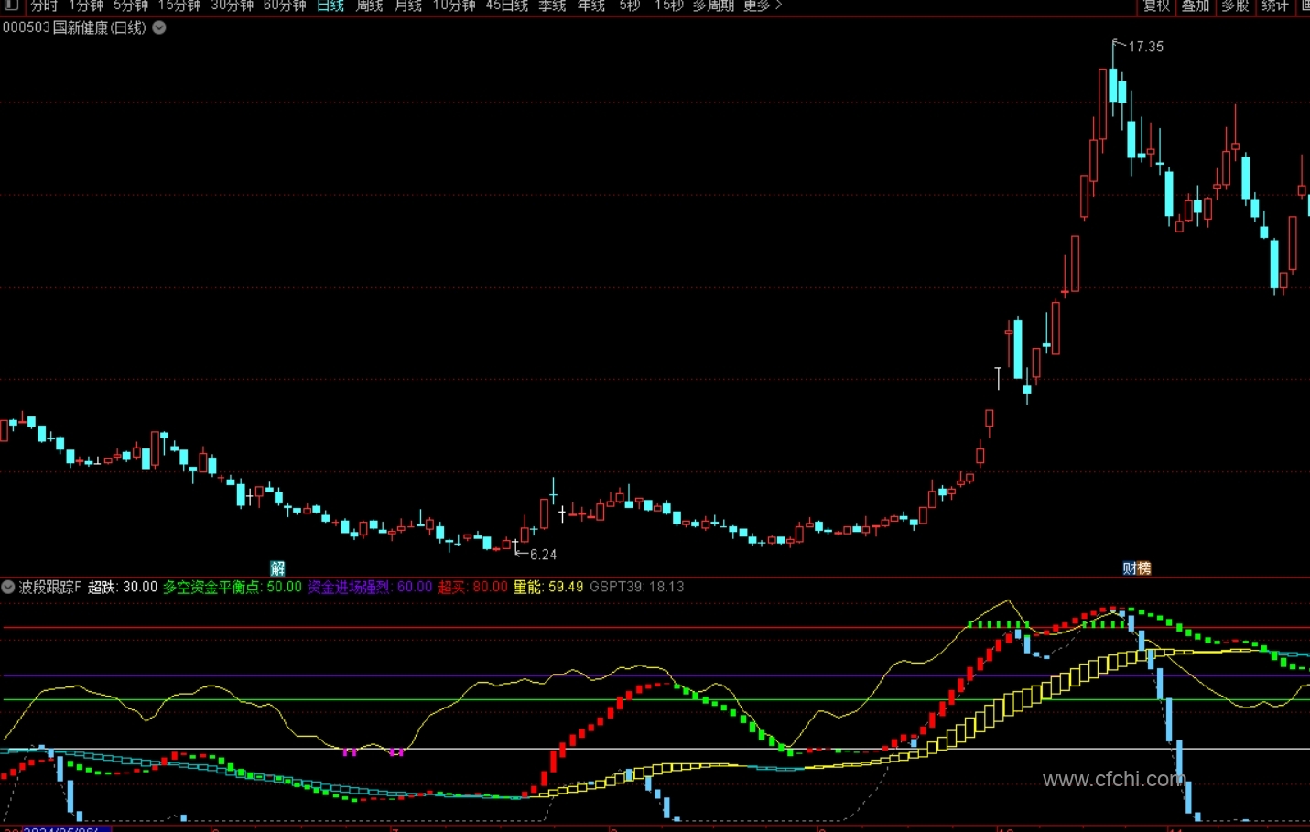The image size is (1310, 832).
Task: Select the 5分钟 period tab
Action: (x=131, y=5)
